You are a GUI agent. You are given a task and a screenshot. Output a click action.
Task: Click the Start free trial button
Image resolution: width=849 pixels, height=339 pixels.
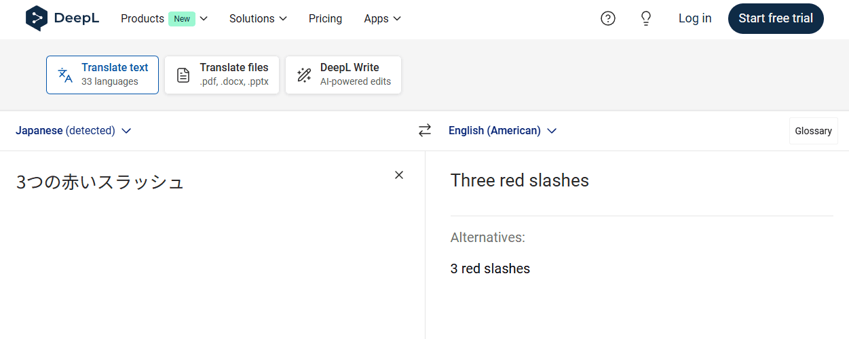[x=776, y=18]
